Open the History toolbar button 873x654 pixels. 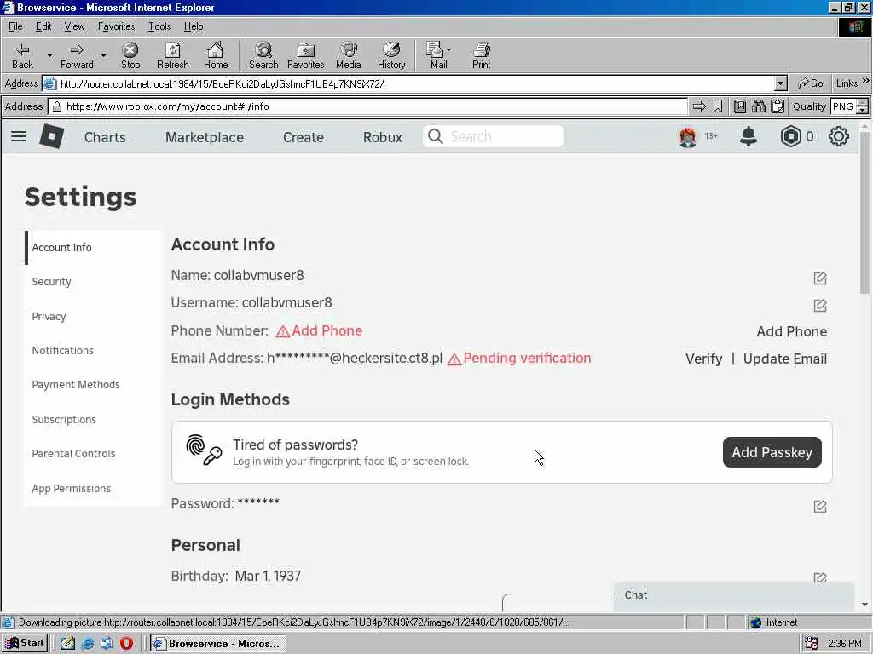(391, 55)
